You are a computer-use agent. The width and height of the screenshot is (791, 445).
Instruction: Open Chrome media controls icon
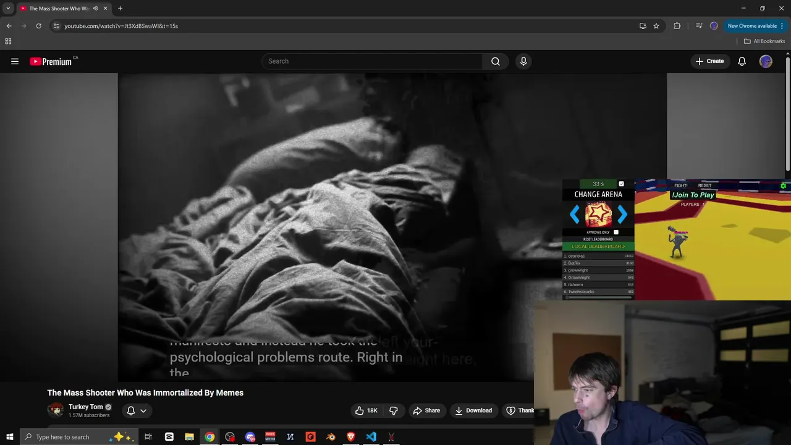point(699,26)
